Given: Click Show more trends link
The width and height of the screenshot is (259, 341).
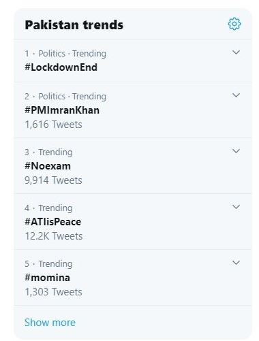Looking at the screenshot, I should point(50,323).
